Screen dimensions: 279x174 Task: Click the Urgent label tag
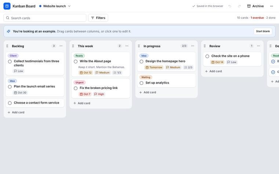pos(80,82)
